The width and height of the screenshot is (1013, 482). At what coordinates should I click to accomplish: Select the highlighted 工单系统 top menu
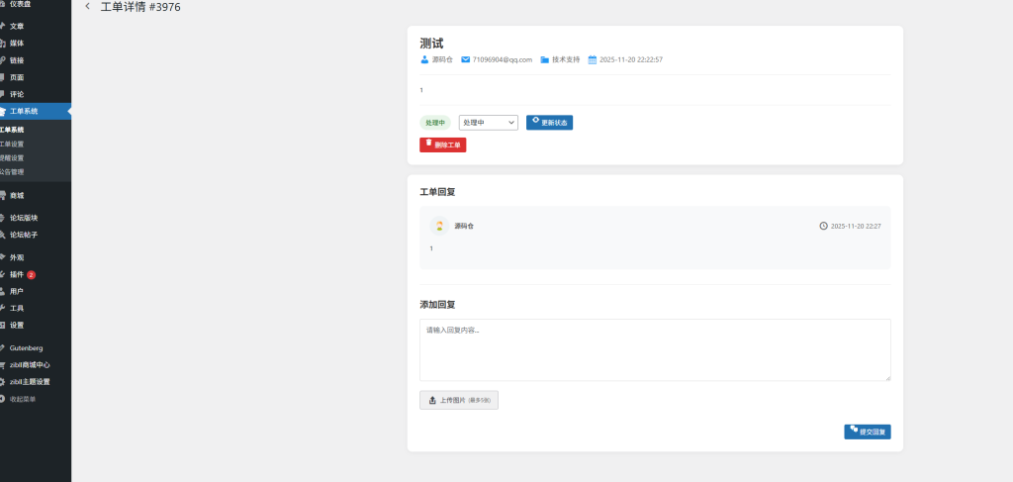(x=36, y=111)
